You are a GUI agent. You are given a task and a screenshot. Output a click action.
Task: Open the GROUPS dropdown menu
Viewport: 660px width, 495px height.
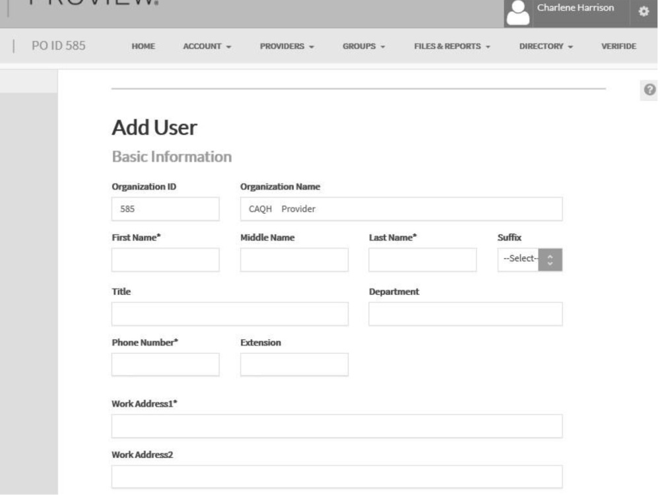tap(364, 46)
